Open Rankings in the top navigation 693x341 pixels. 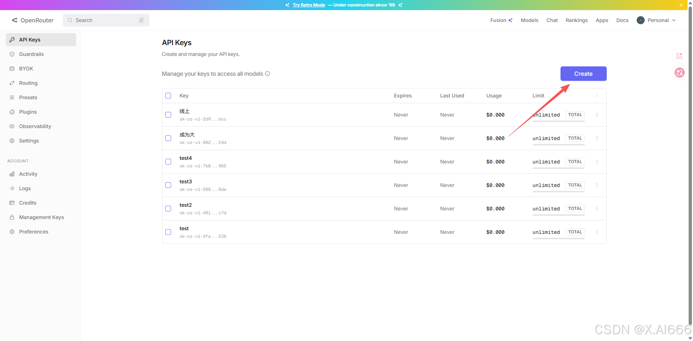coord(576,20)
